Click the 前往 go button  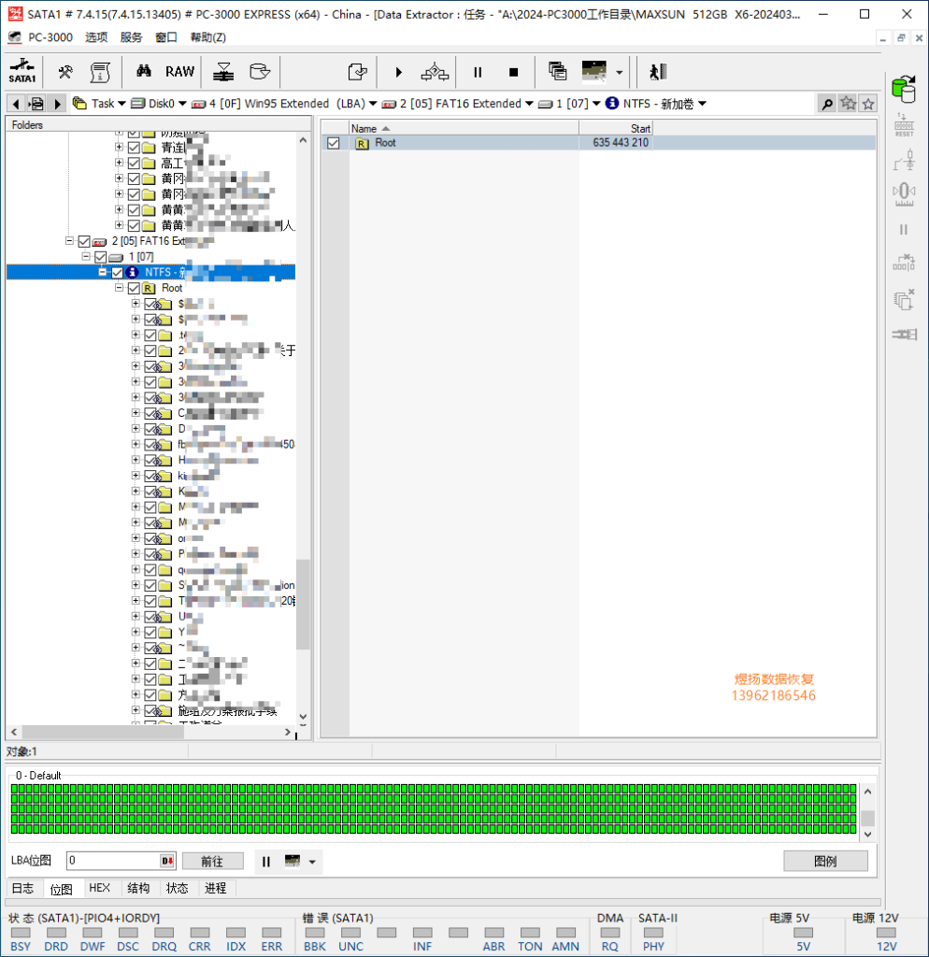(x=212, y=861)
